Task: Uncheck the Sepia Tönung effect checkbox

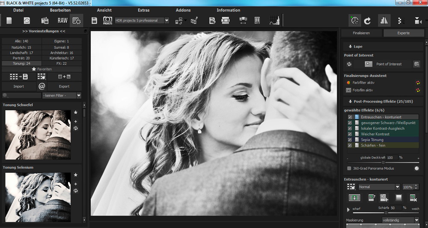Action: 350,140
